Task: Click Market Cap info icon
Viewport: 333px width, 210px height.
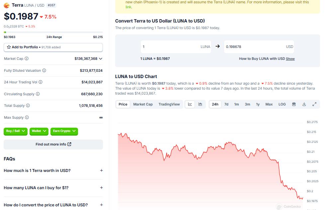Action: pos(27,59)
